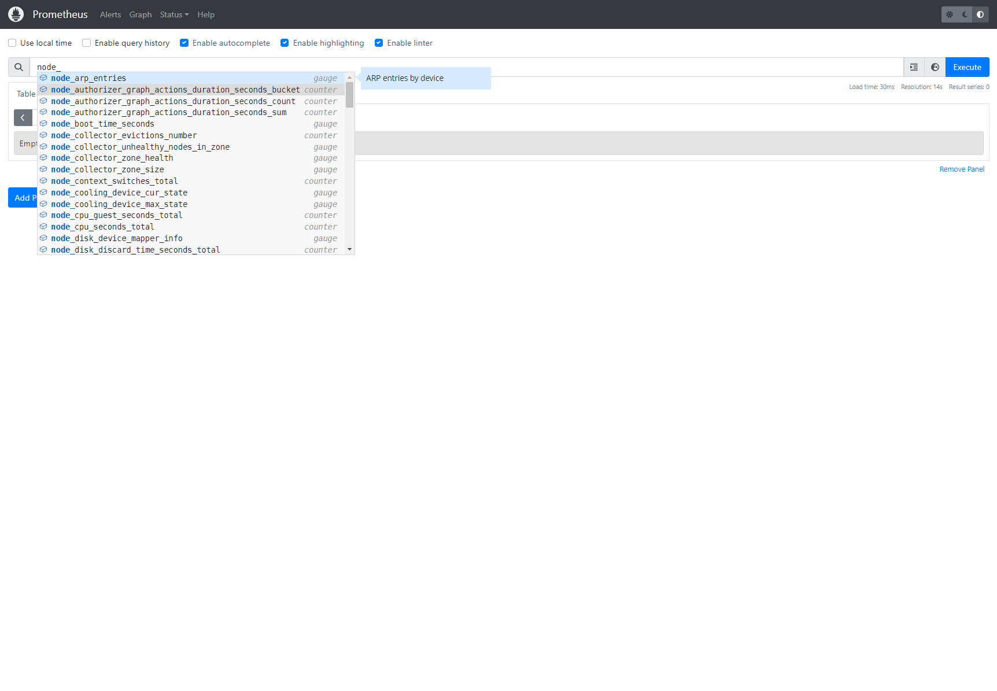Image resolution: width=997 pixels, height=691 pixels.
Task: Choose node_authorizer_graph_actions_duration_seconds_count suggestion
Action: click(x=191, y=101)
